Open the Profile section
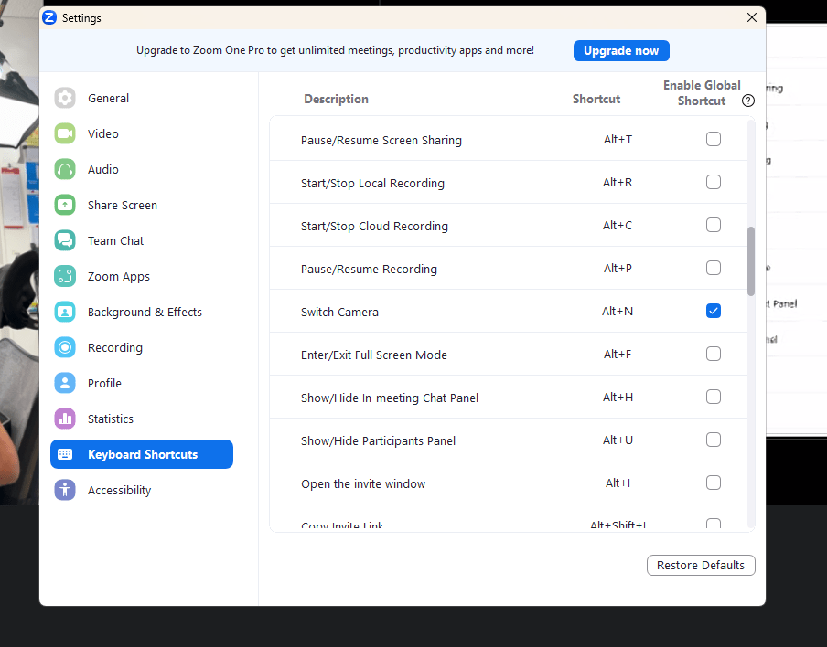This screenshot has width=827, height=647. (142, 383)
